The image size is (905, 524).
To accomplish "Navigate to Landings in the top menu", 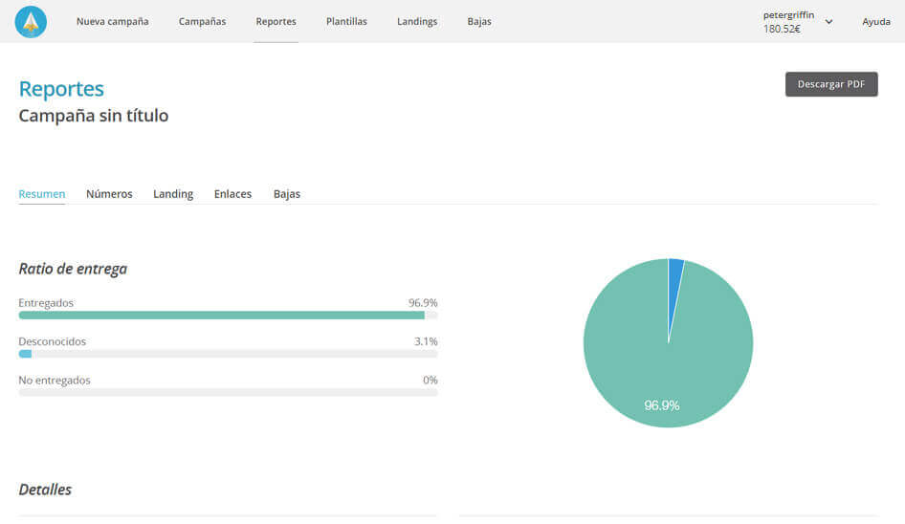I will [417, 21].
